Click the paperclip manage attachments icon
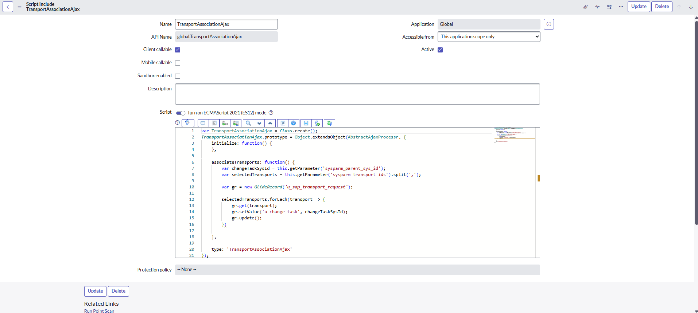 coord(585,7)
